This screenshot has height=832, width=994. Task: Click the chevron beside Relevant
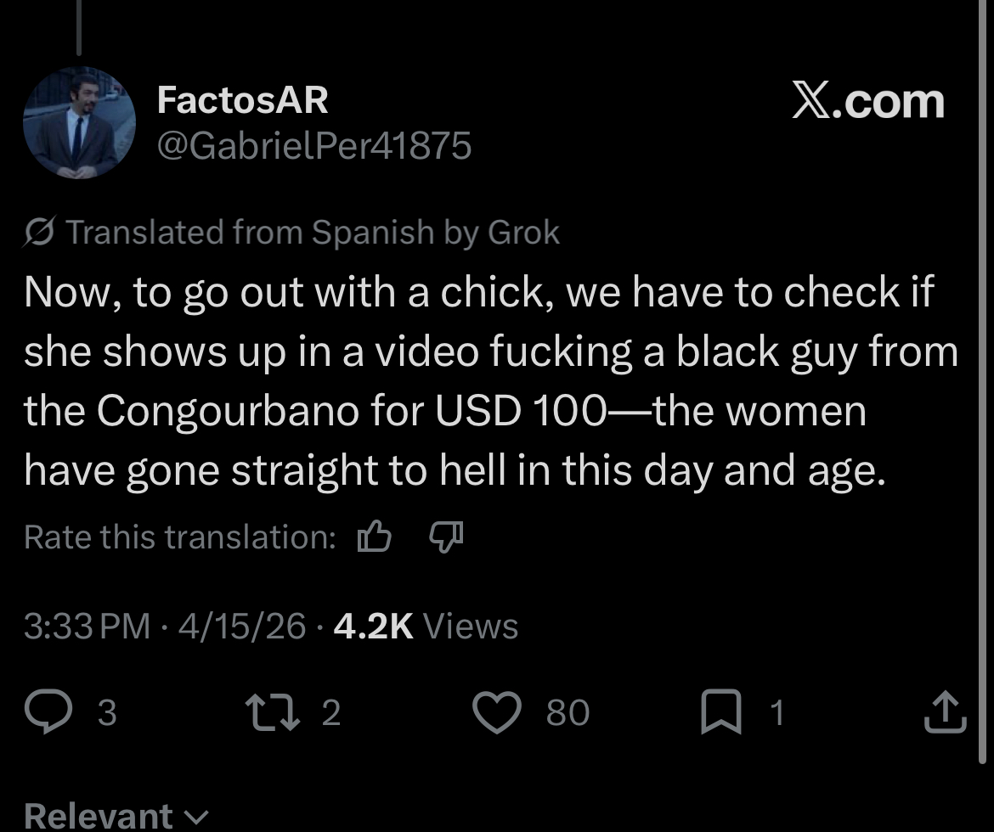pyautogui.click(x=196, y=818)
